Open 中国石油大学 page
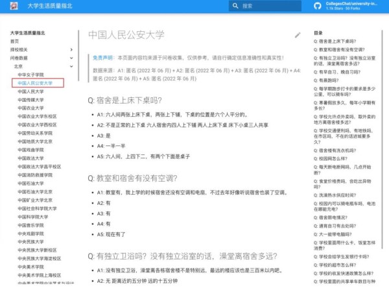 click(30, 184)
